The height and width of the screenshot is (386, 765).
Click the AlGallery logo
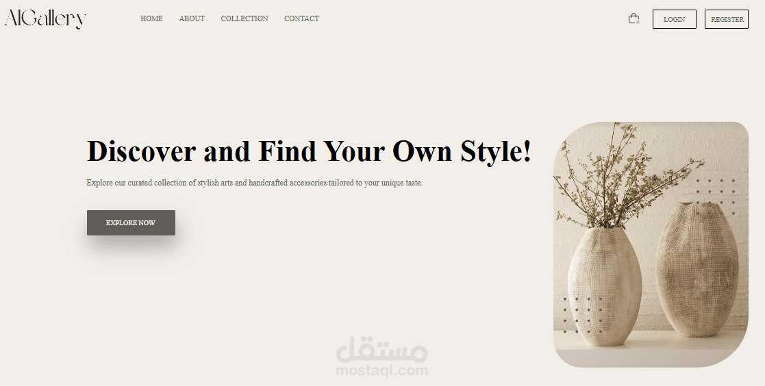point(45,18)
